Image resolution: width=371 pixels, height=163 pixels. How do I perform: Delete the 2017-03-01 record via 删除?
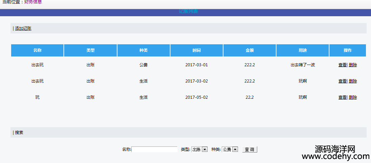click(x=353, y=65)
